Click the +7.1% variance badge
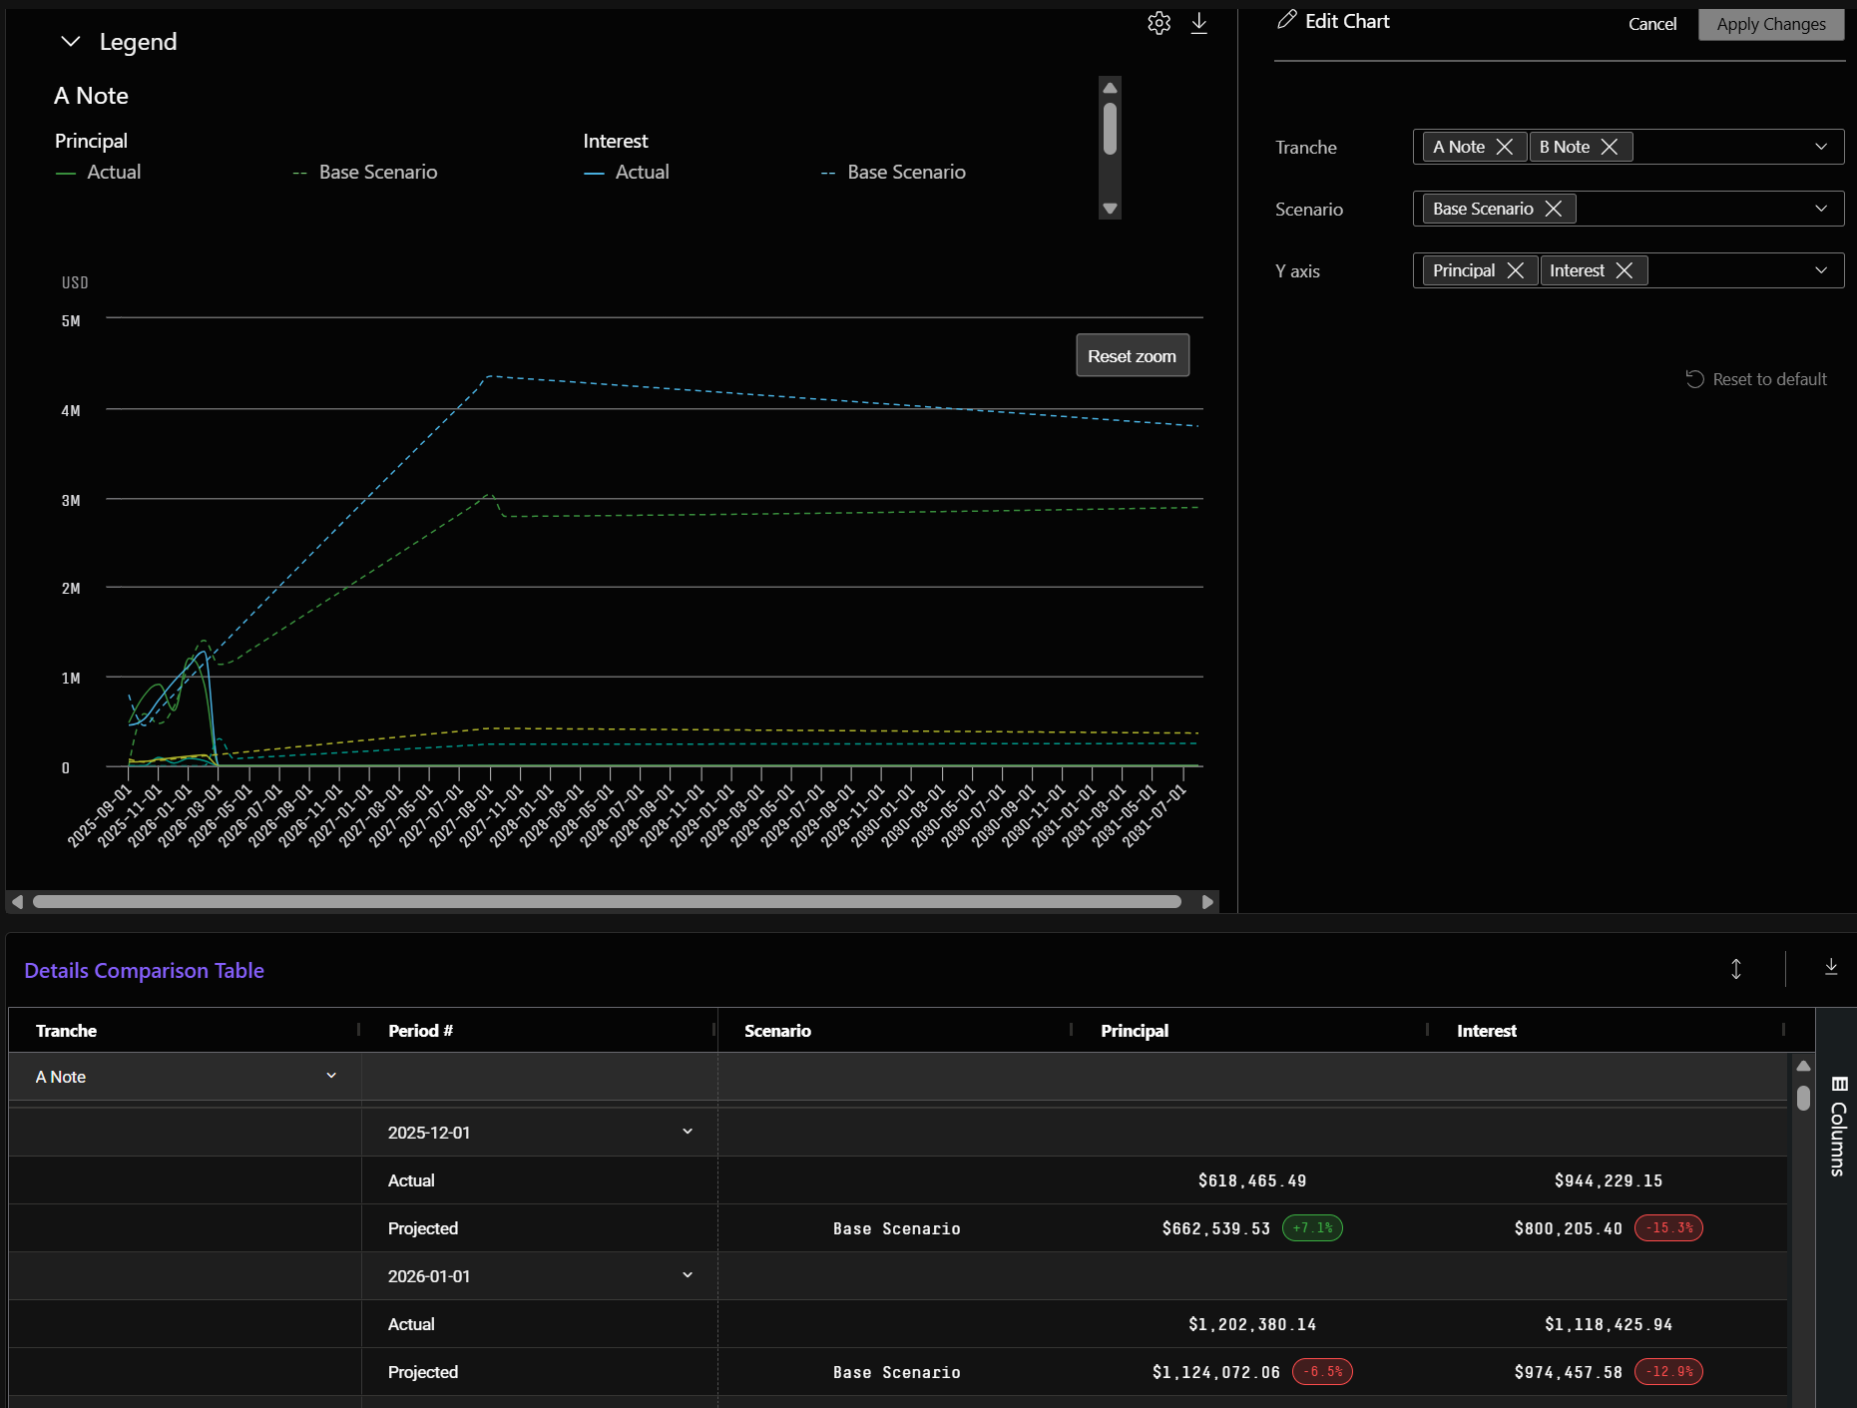 [x=1312, y=1228]
